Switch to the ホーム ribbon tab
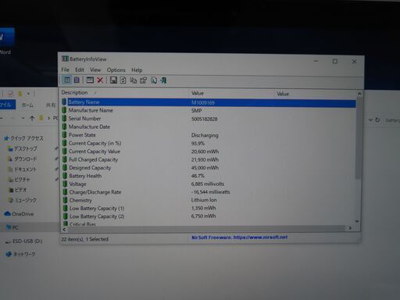 (x=27, y=105)
